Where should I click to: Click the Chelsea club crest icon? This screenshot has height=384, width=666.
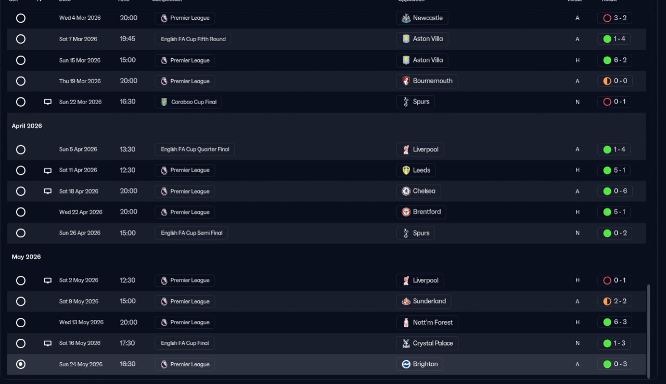pyautogui.click(x=406, y=191)
